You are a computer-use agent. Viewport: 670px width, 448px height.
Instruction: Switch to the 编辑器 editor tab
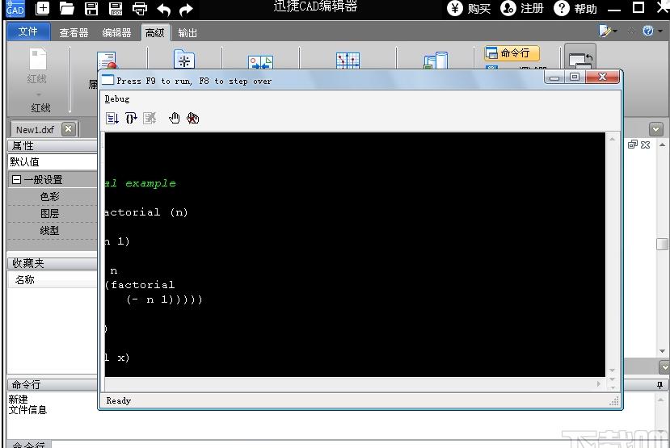point(116,32)
